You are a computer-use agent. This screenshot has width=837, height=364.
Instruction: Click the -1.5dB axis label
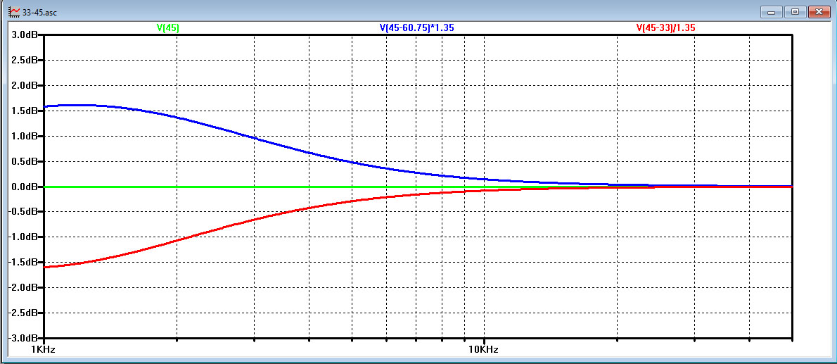pos(23,263)
